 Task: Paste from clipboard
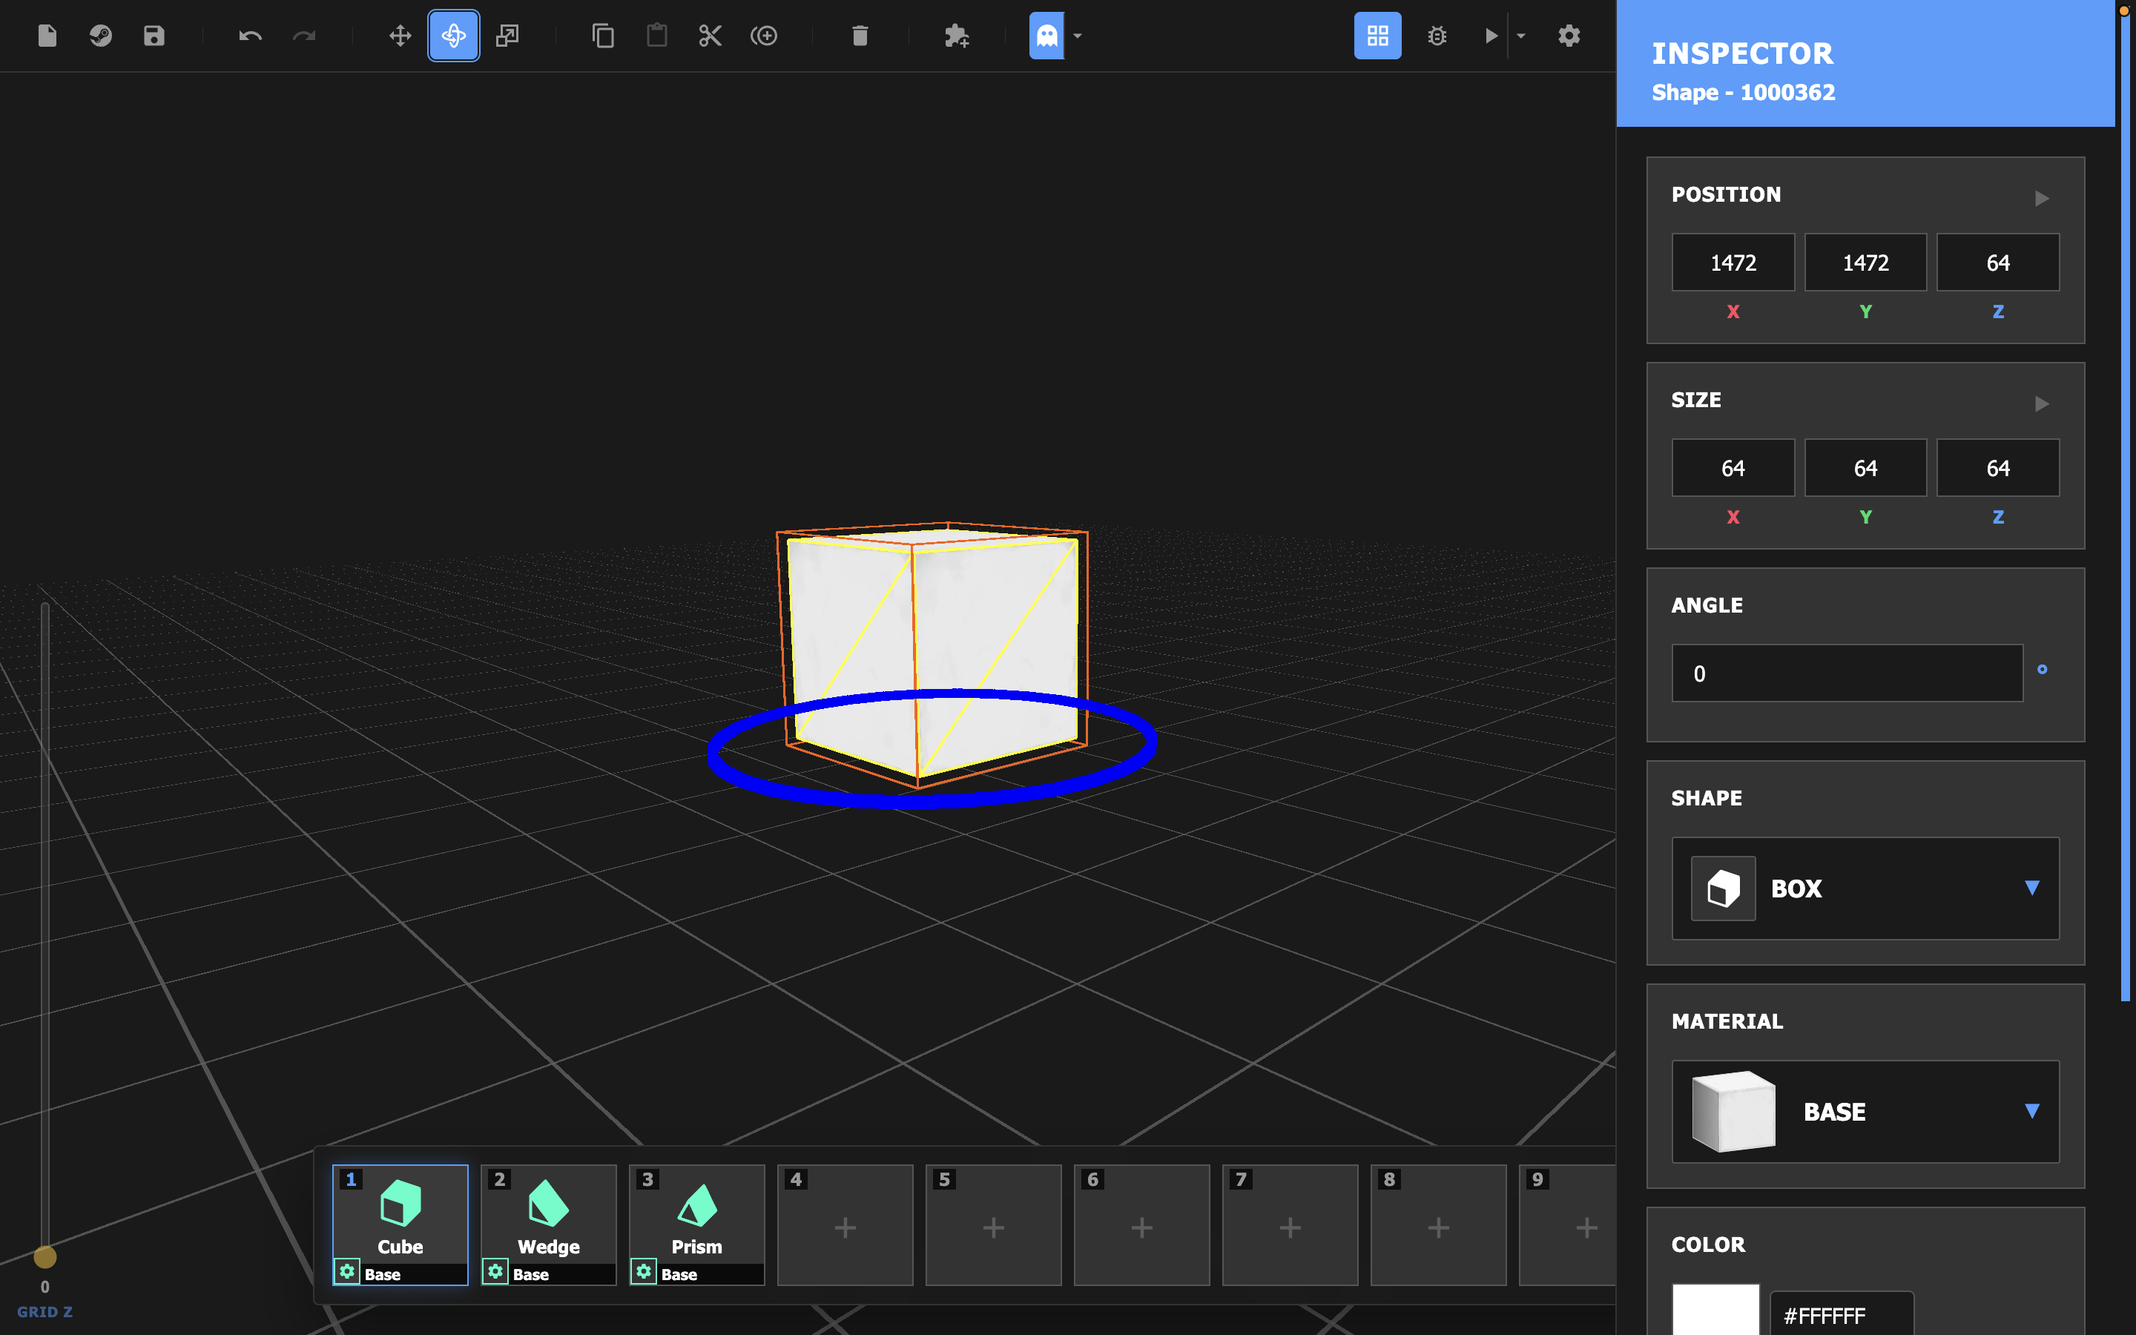(x=656, y=36)
